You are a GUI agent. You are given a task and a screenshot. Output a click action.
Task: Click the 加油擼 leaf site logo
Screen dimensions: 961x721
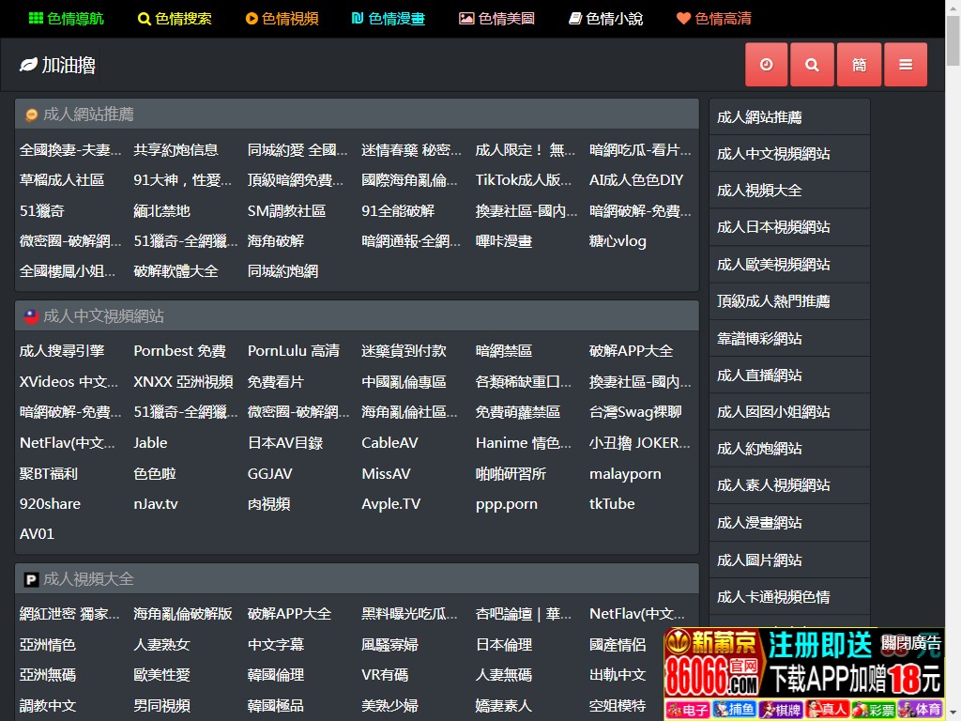57,65
